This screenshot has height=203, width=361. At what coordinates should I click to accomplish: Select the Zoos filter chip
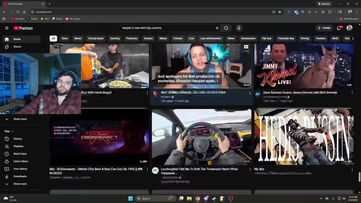click(65, 38)
